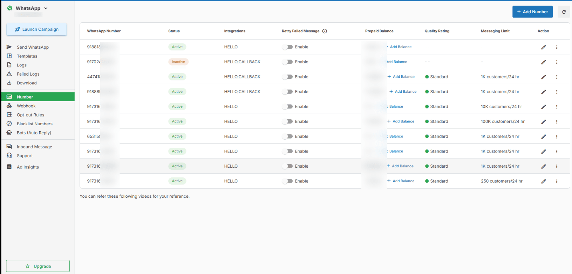This screenshot has width=572, height=274.
Task: Toggle retry failed message for 918818
Action: pos(287,47)
